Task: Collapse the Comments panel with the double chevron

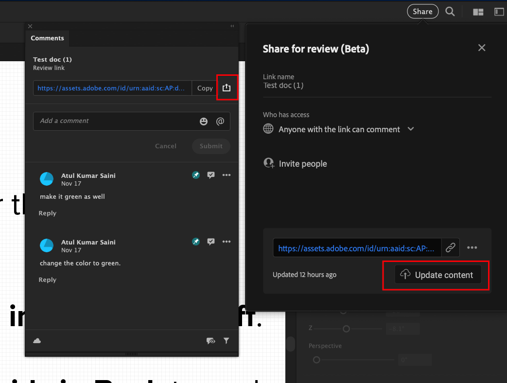Action: tap(232, 26)
